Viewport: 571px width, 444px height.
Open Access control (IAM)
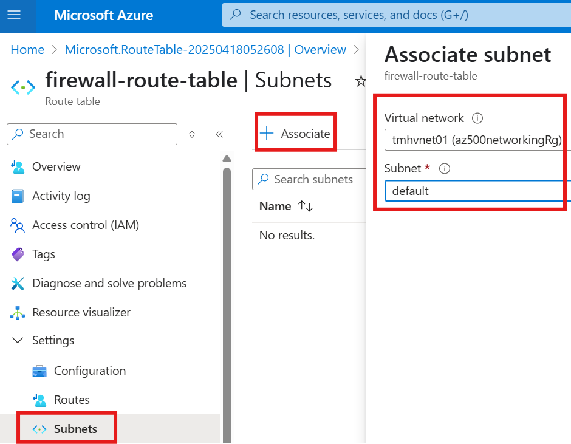(86, 225)
